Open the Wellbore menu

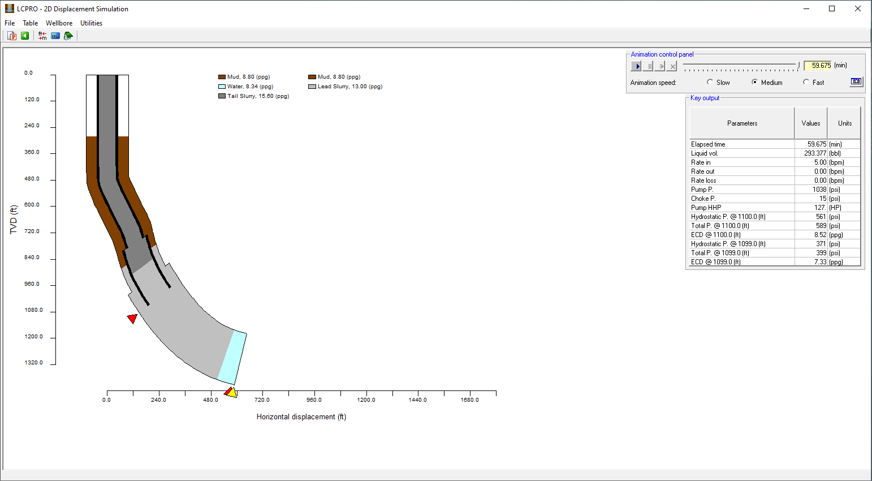59,23
